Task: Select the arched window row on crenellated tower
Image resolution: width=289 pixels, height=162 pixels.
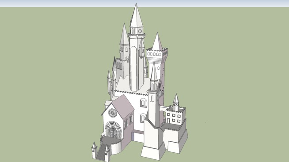Action: point(154,54)
